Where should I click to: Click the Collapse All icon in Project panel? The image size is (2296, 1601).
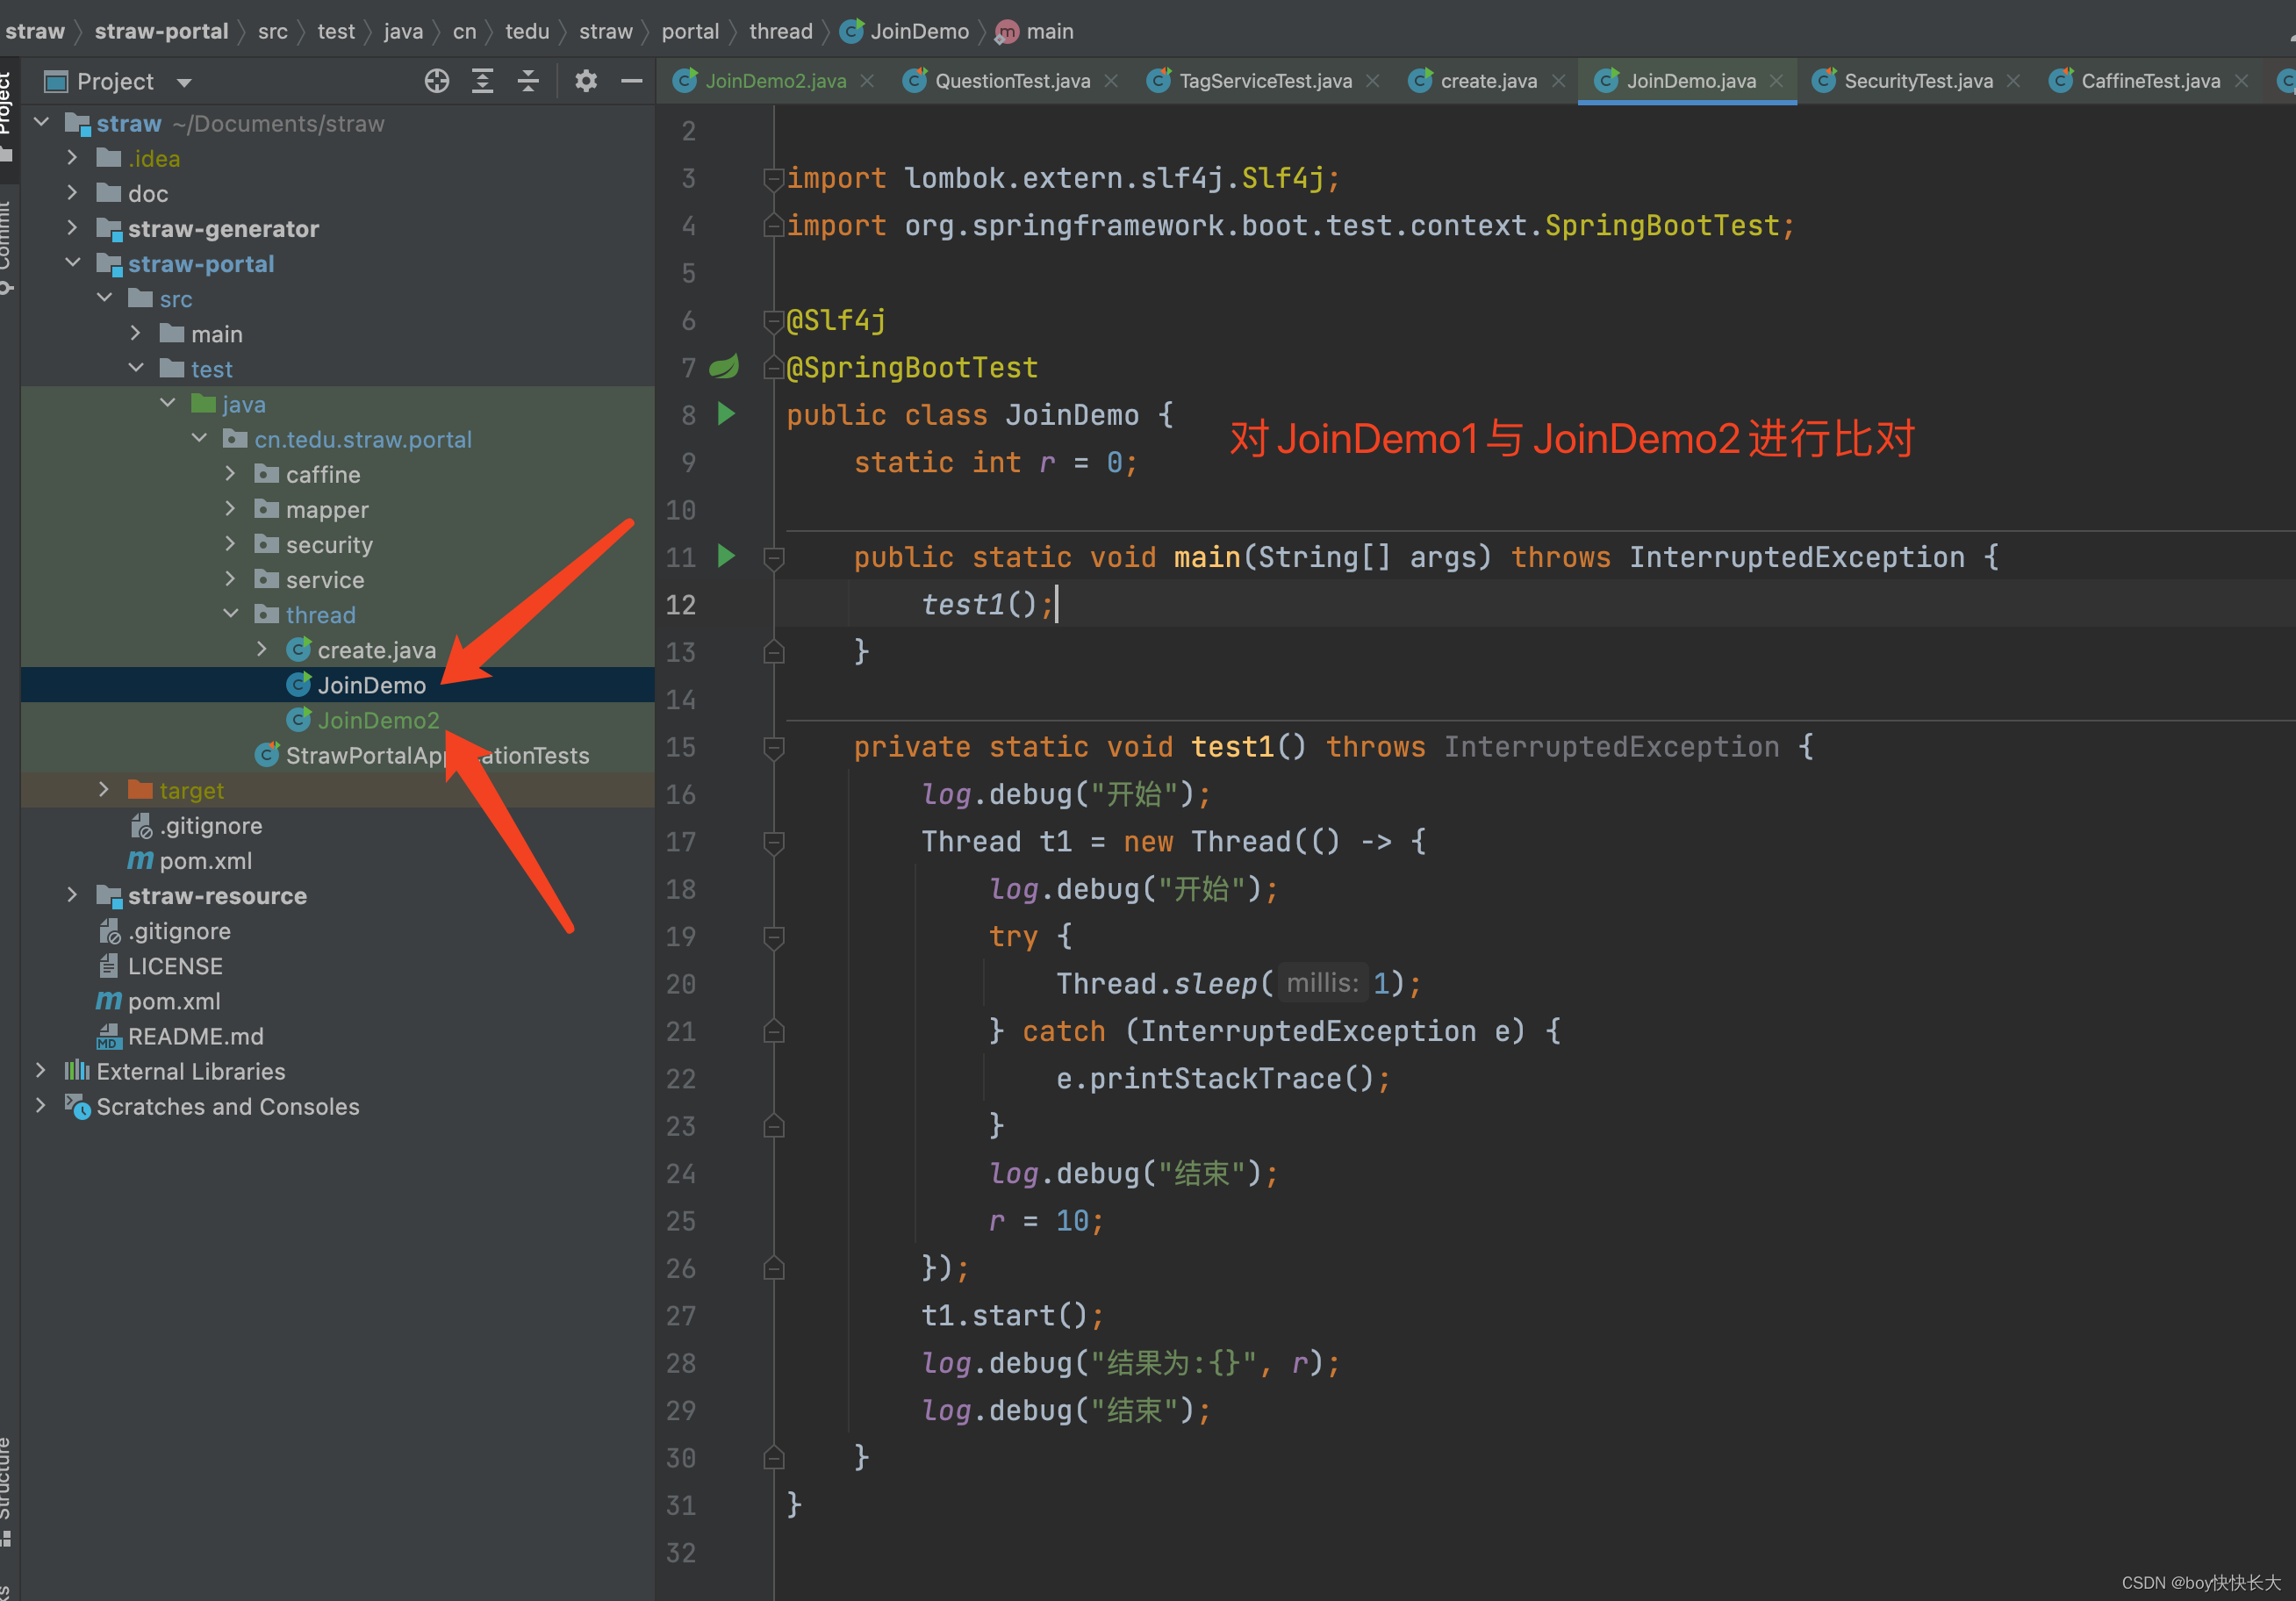click(528, 81)
